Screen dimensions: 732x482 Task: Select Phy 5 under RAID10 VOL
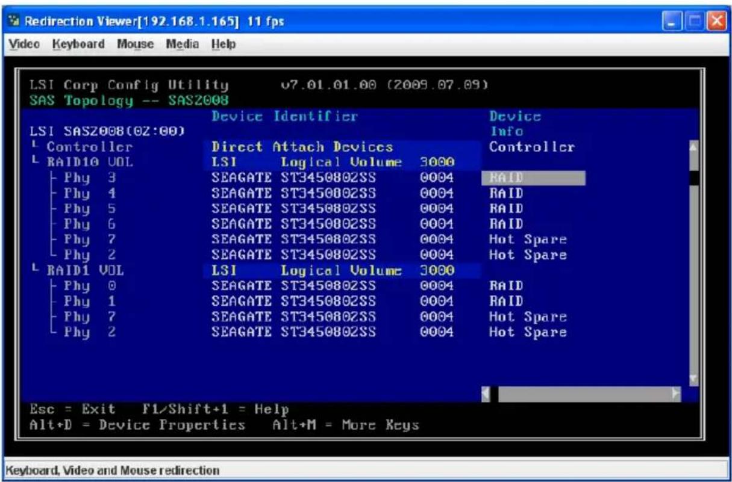[x=90, y=209]
